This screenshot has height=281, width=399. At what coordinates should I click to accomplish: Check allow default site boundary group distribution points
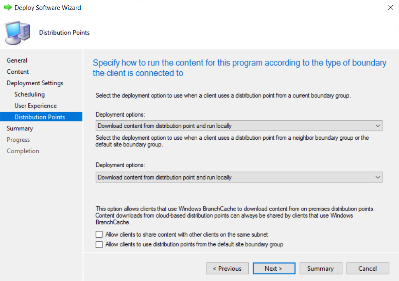pos(99,245)
